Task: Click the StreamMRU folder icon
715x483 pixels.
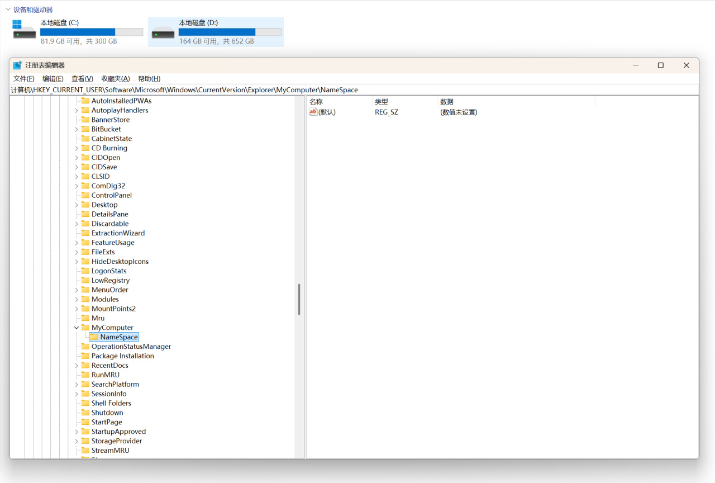Action: [x=85, y=451]
